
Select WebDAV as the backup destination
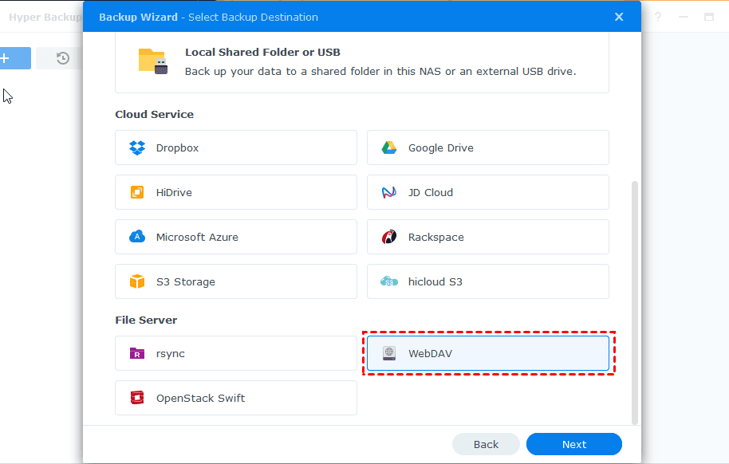[x=487, y=353]
